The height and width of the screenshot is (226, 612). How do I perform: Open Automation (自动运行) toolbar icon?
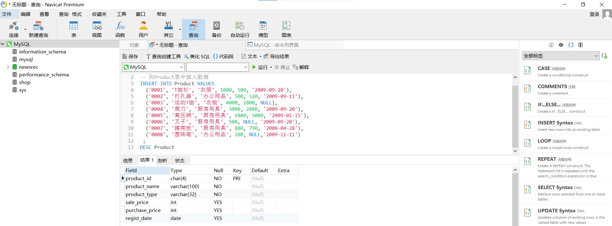[240, 29]
